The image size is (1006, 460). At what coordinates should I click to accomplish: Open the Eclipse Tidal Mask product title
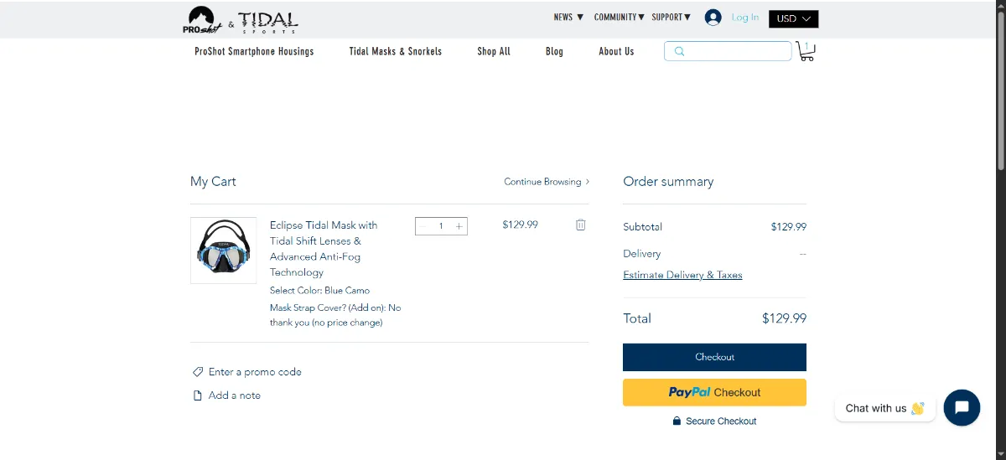pyautogui.click(x=324, y=249)
